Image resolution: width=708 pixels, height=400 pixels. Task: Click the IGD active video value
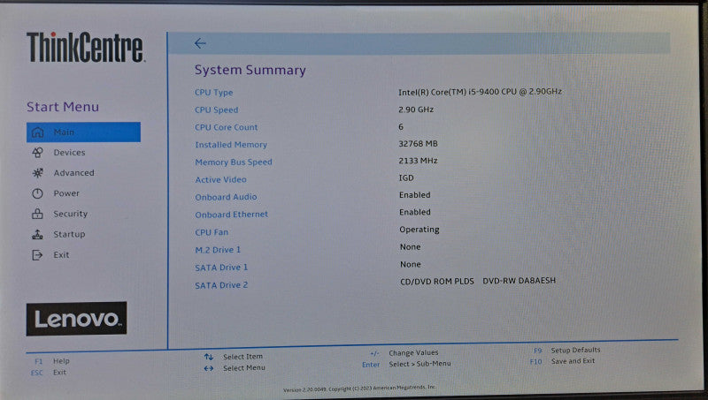406,178
